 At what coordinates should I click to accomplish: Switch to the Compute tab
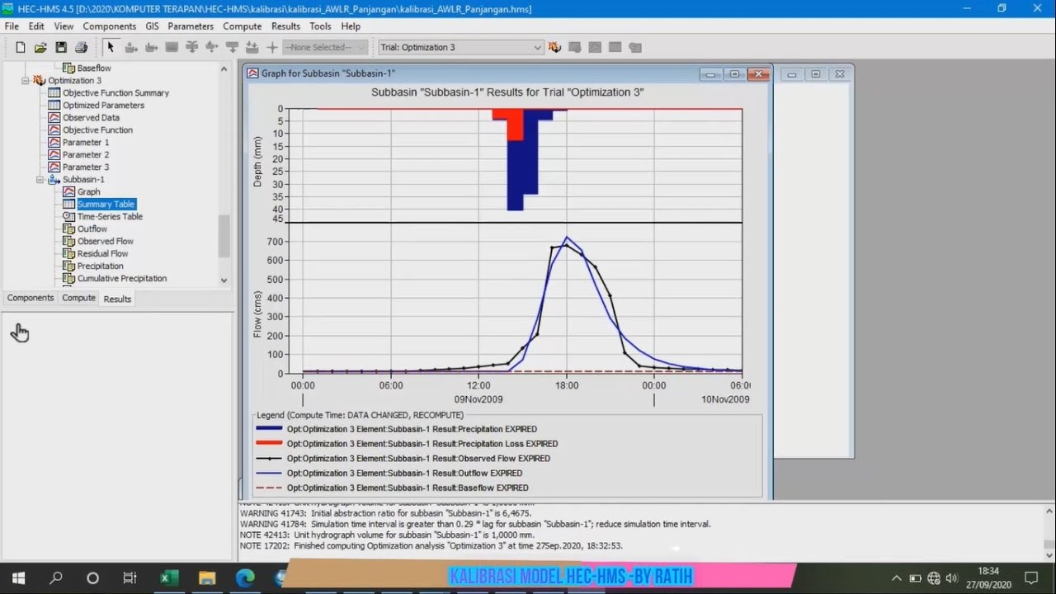79,299
